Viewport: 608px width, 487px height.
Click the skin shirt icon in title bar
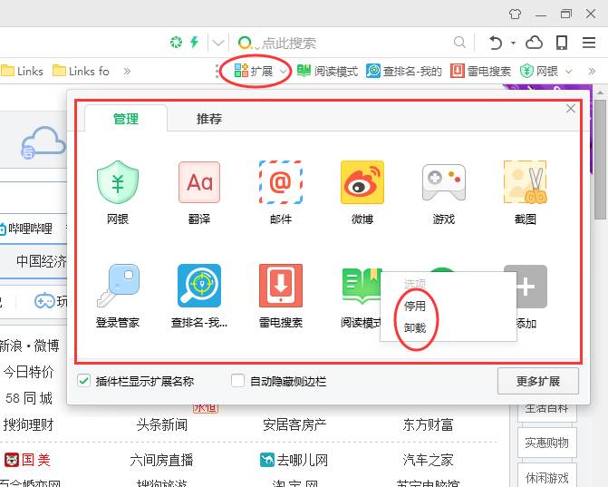coord(515,15)
